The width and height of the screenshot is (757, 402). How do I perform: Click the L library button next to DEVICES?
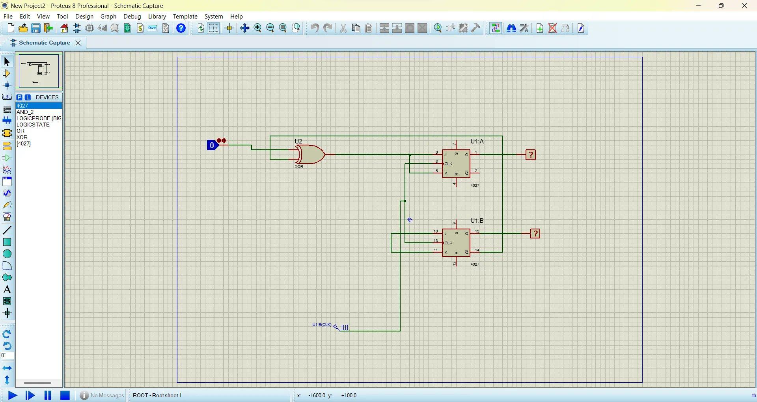(27, 97)
